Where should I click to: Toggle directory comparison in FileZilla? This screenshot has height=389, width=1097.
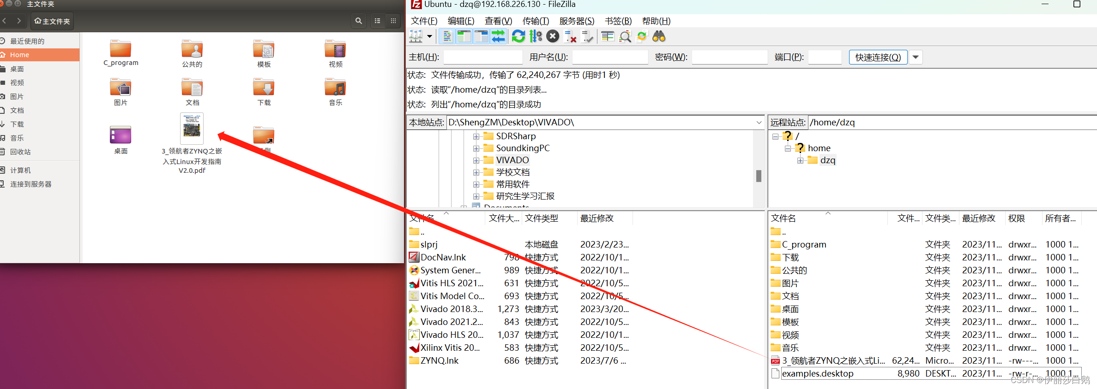(x=625, y=36)
